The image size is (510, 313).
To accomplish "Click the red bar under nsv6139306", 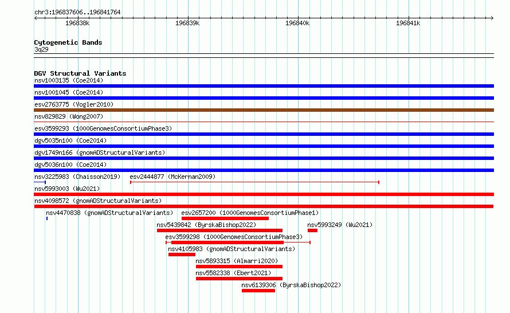I will point(258,291).
